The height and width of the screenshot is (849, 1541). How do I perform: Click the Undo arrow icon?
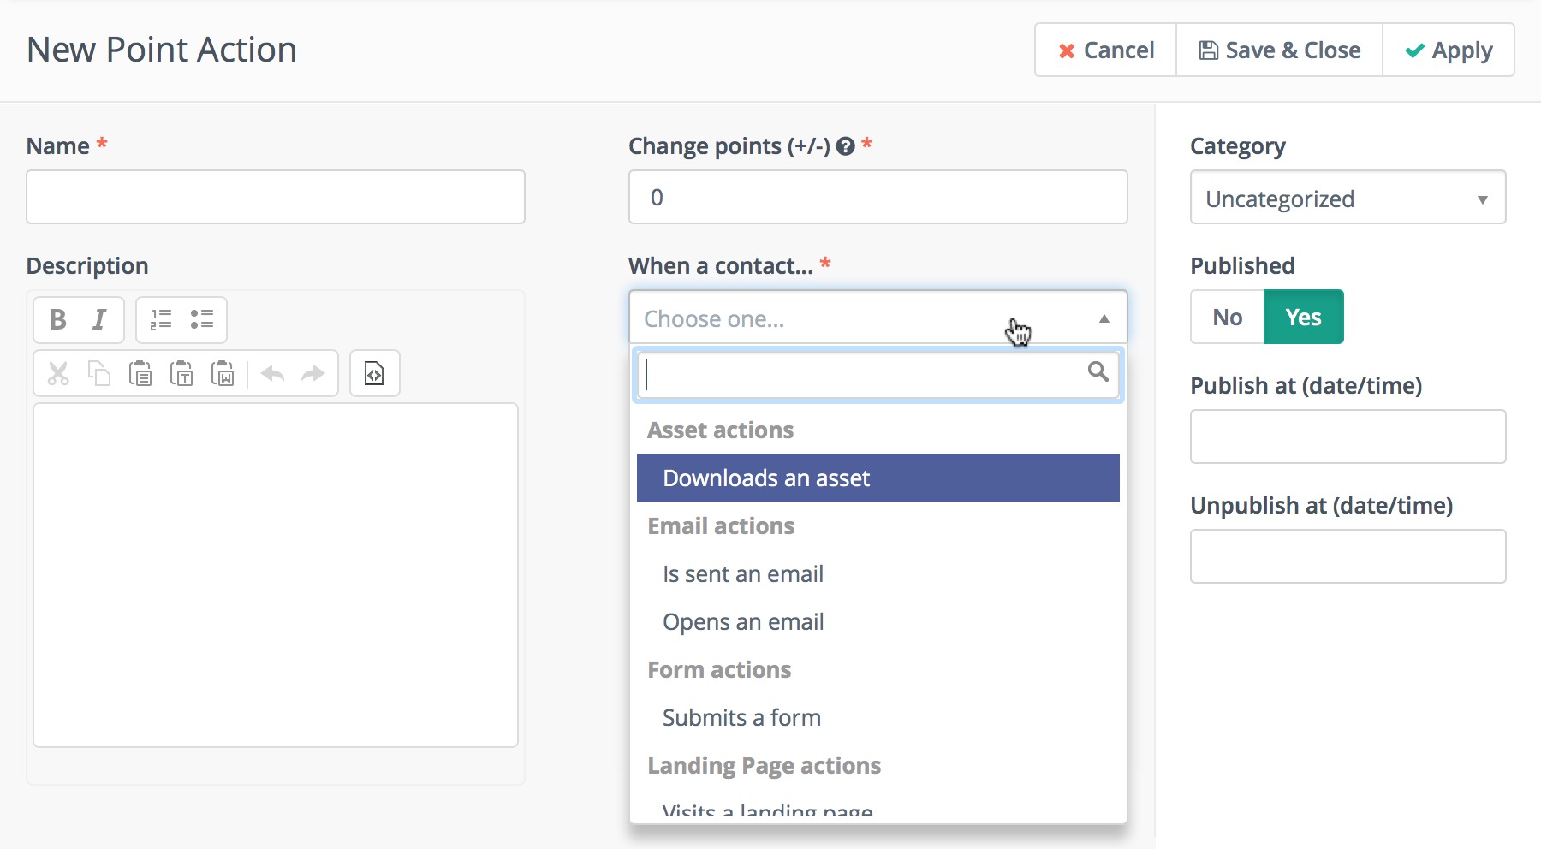point(272,374)
